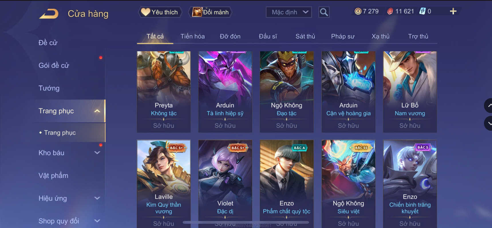492x228 pixels.
Task: Open the search magnifier icon
Action: [x=324, y=12]
